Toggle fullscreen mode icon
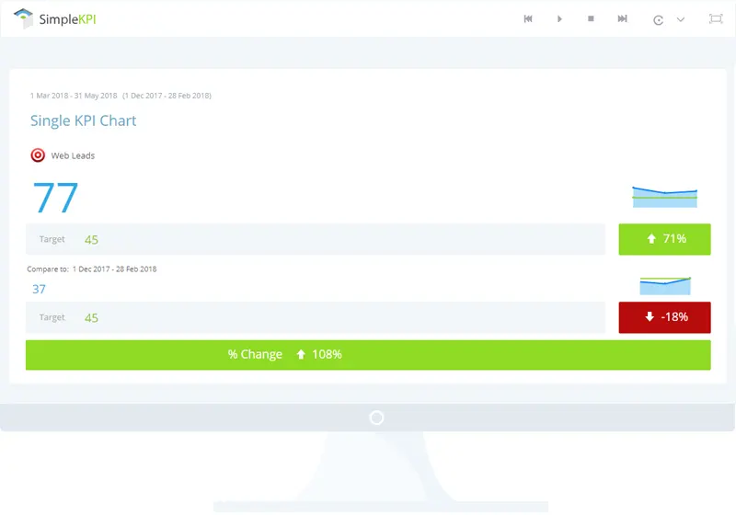This screenshot has height=515, width=736. tap(716, 18)
